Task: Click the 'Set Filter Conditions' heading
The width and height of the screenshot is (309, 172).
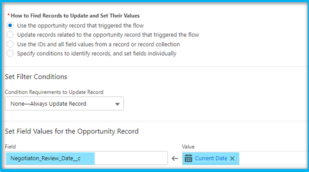Action: [x=36, y=77]
